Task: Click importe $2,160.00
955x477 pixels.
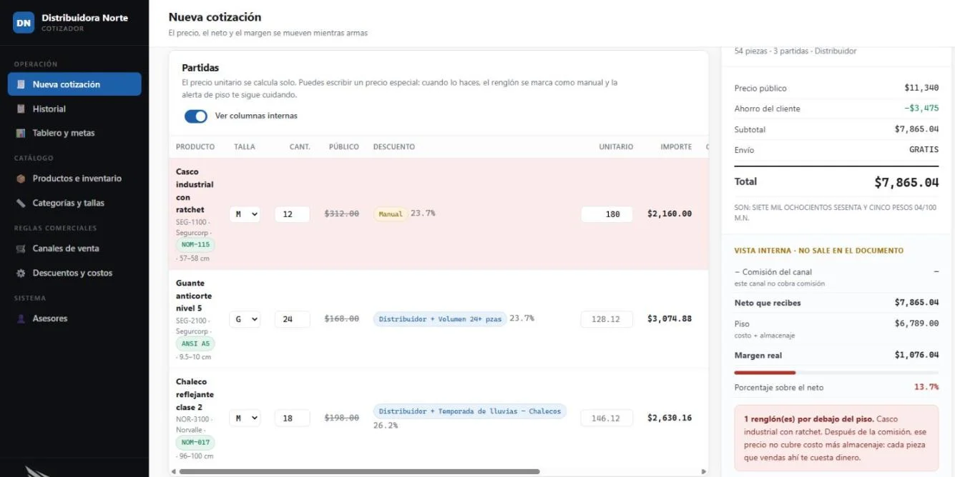Action: pos(670,214)
